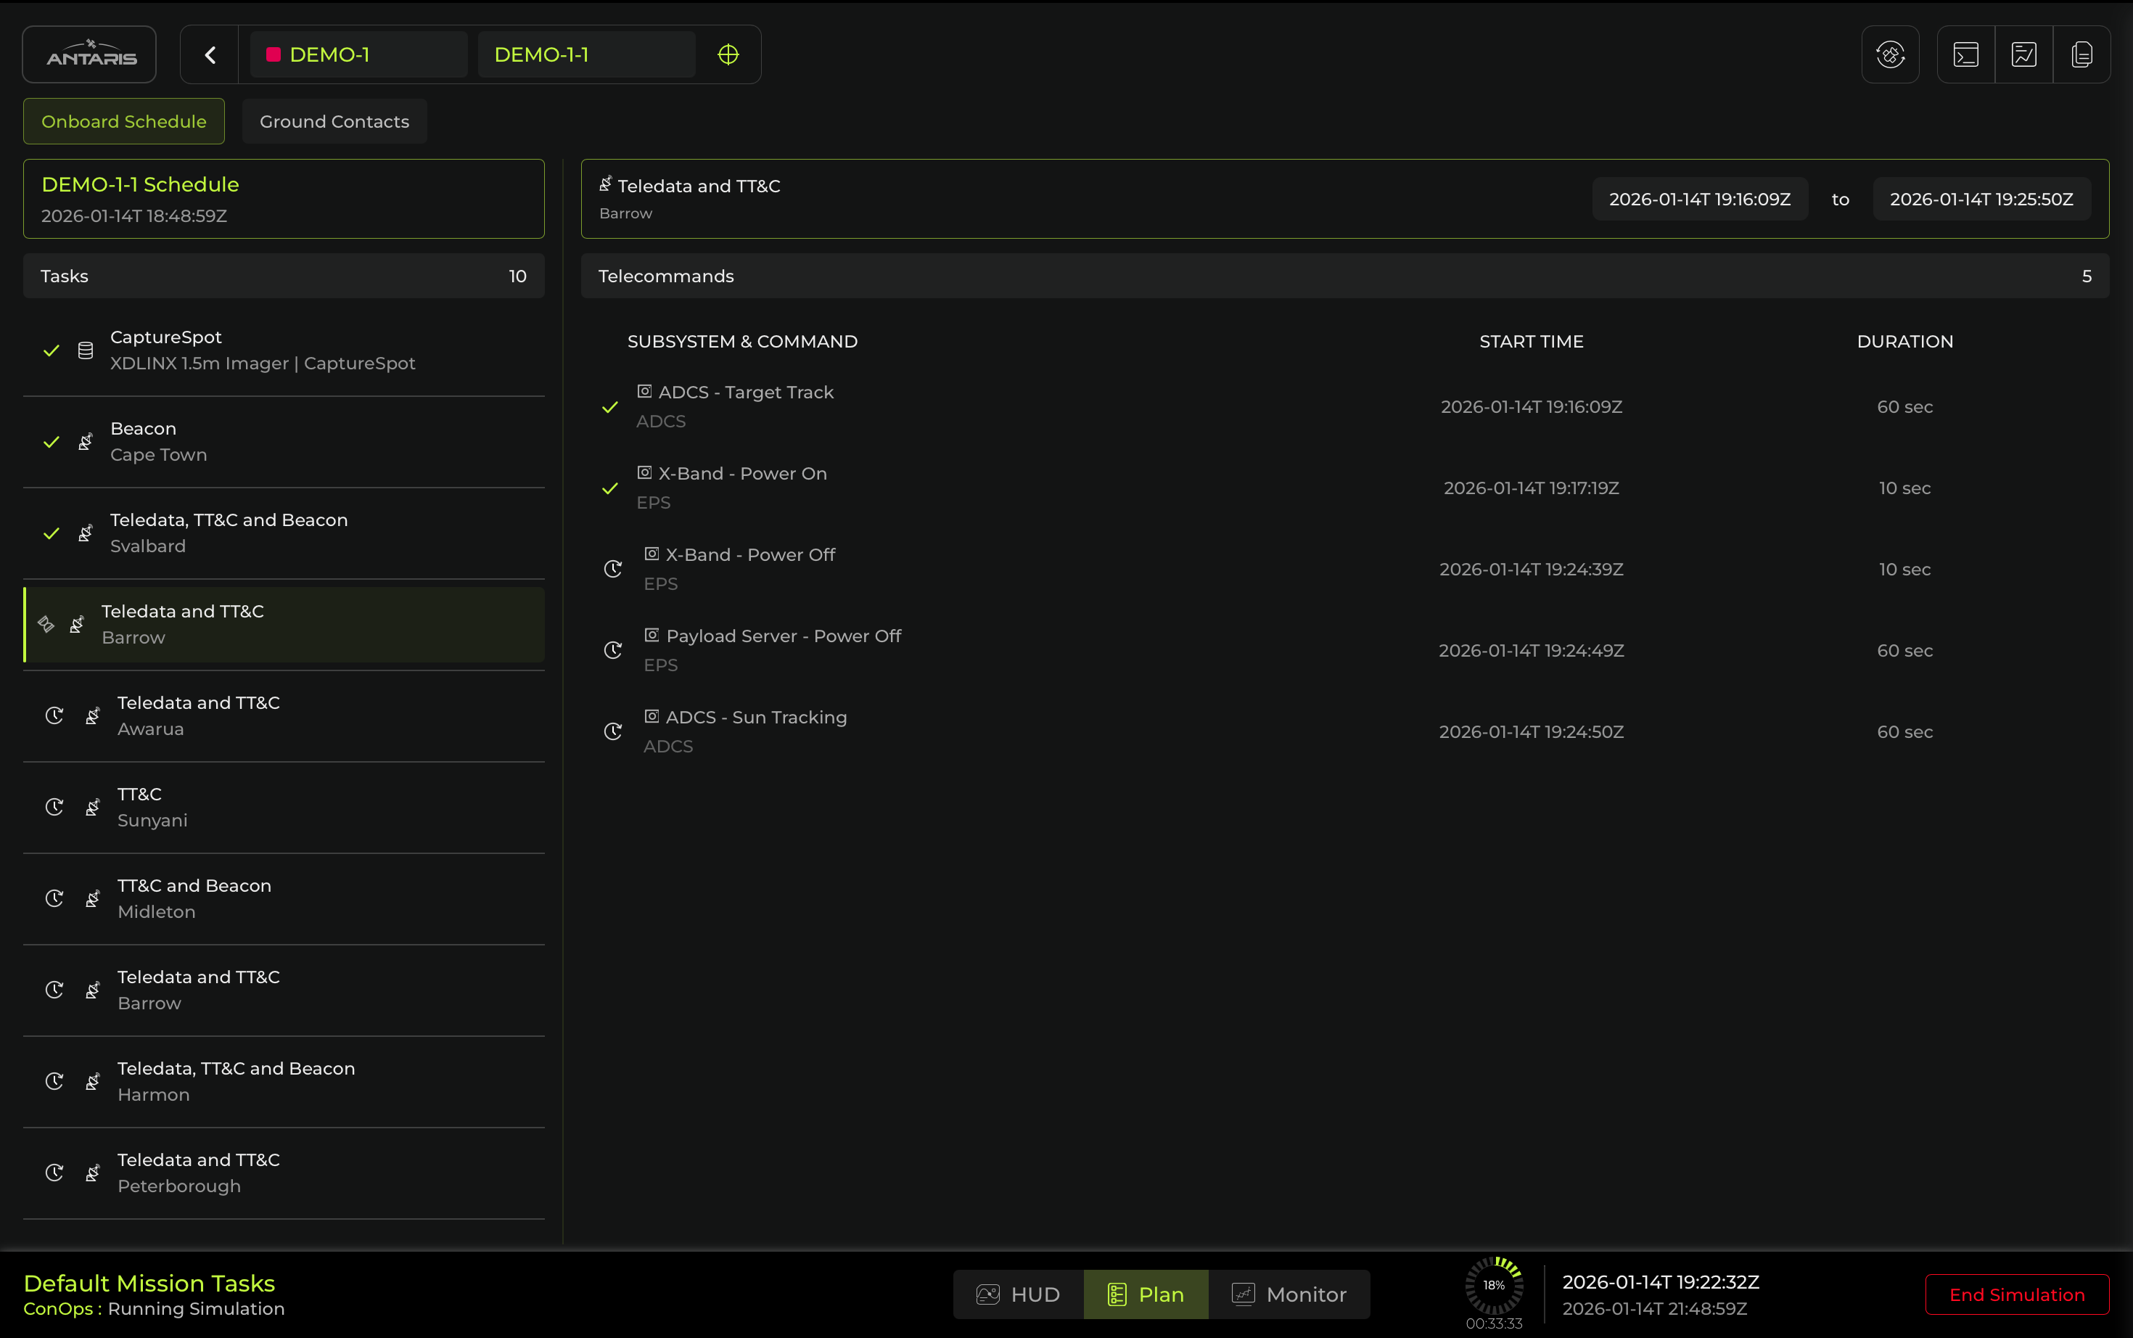
Task: Click current sim time 2026-01-14T19:22:32Z
Action: (1661, 1282)
